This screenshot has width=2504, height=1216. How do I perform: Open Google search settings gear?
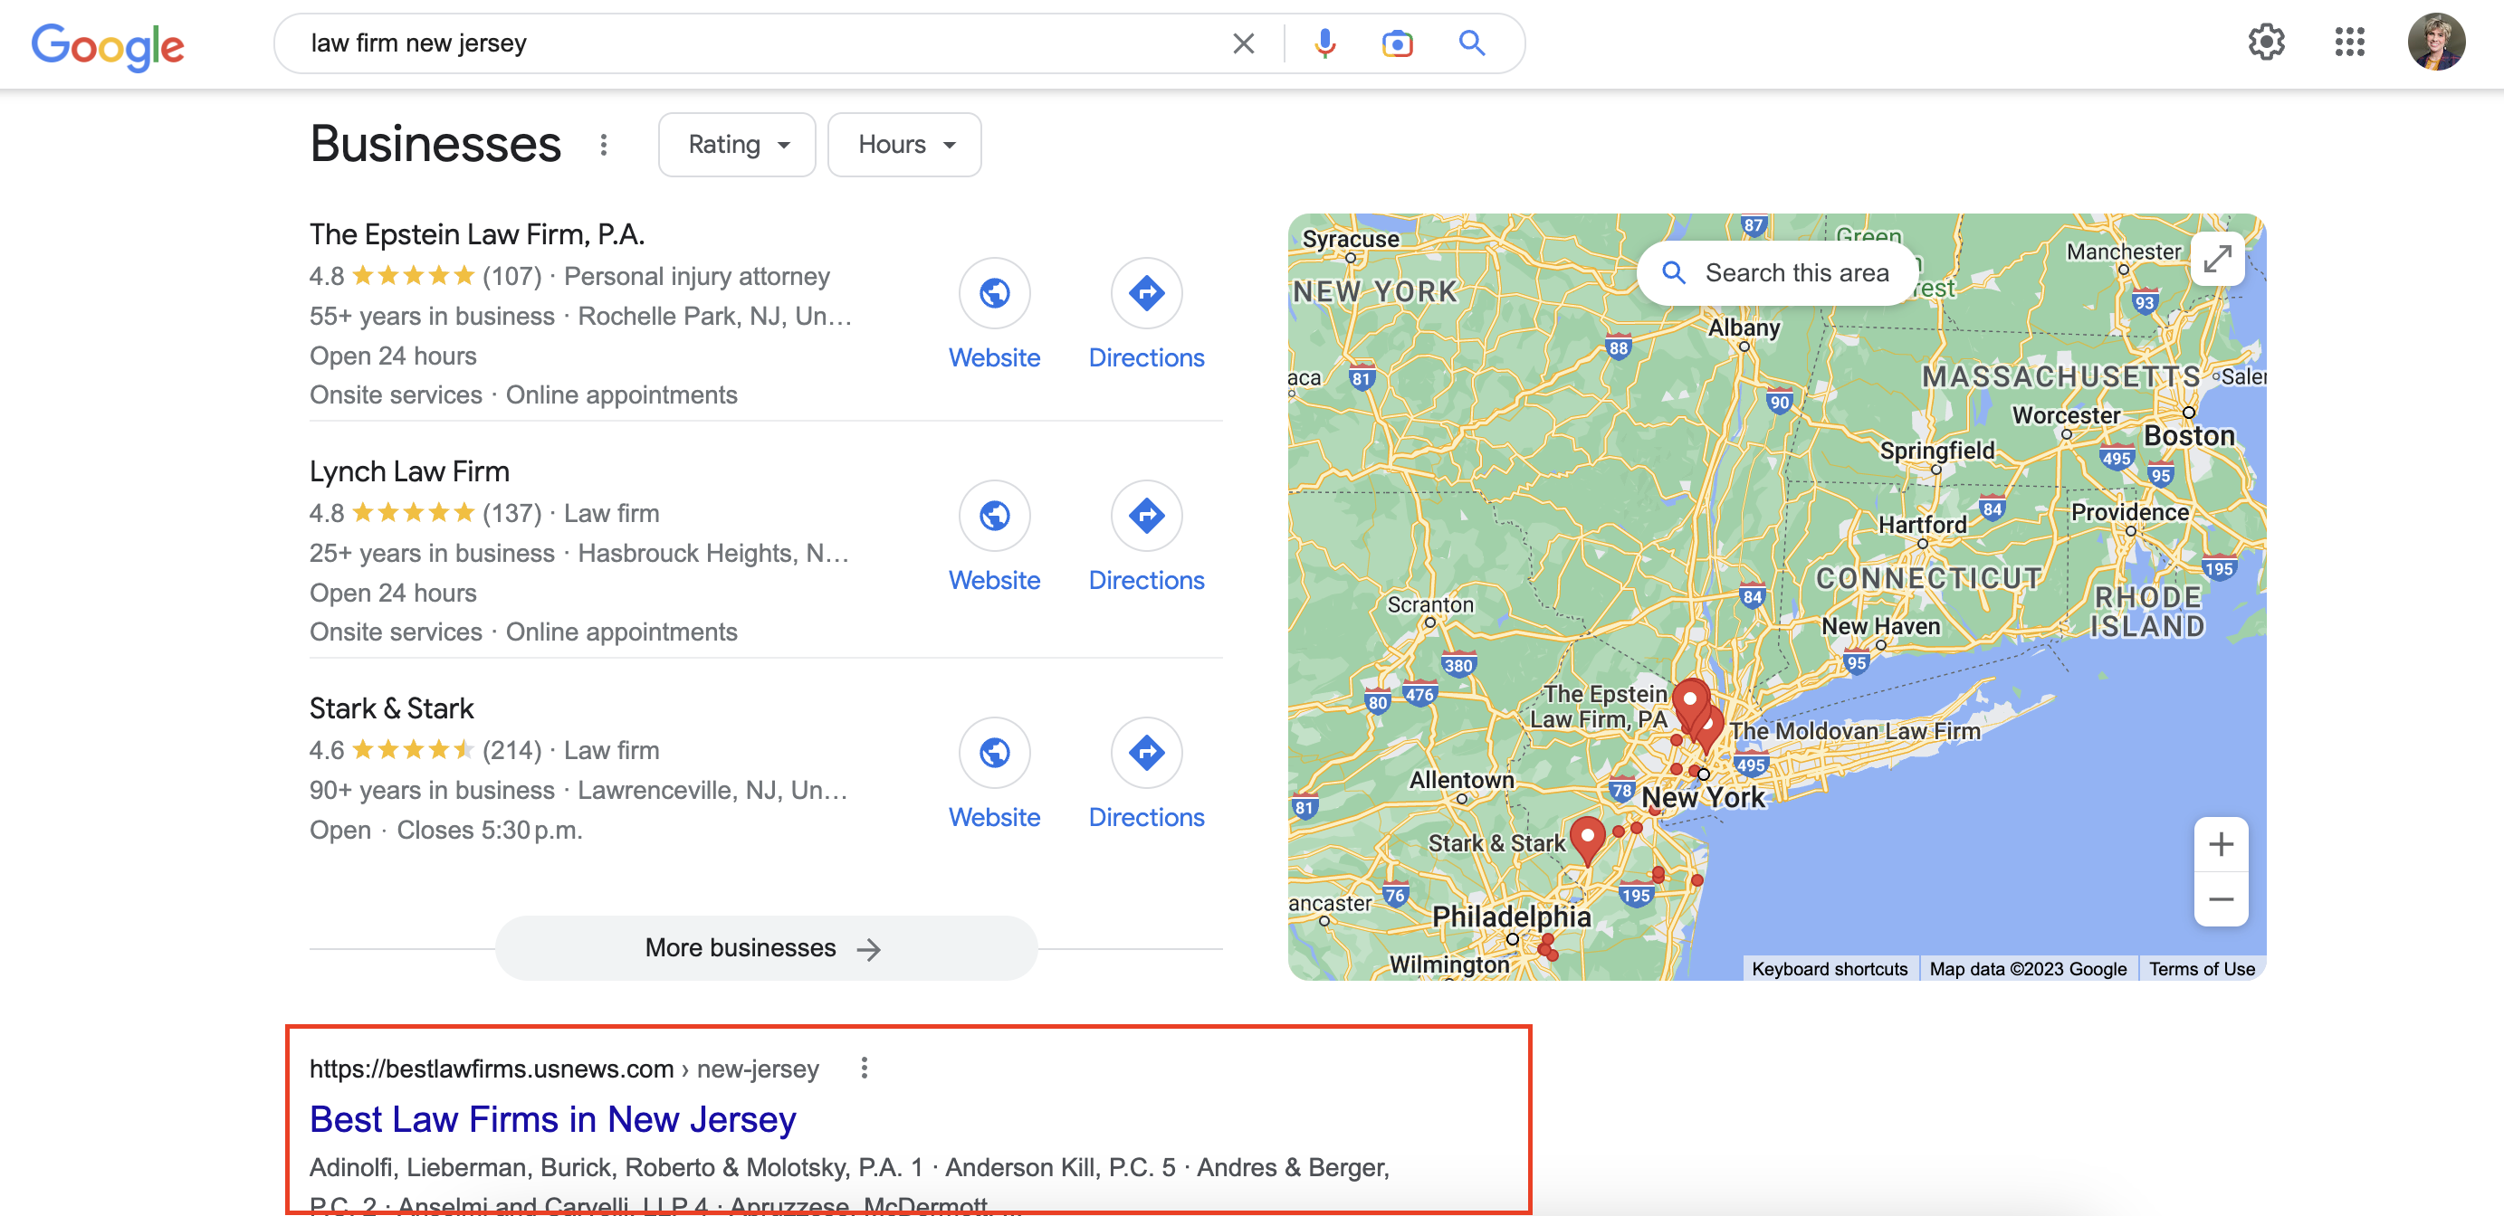point(2267,43)
